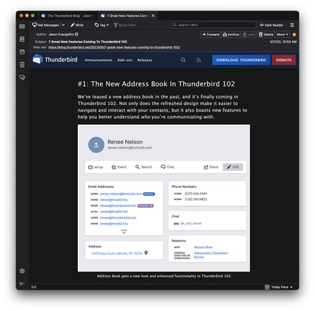Open Settings gear in sidebar

[x=22, y=271]
